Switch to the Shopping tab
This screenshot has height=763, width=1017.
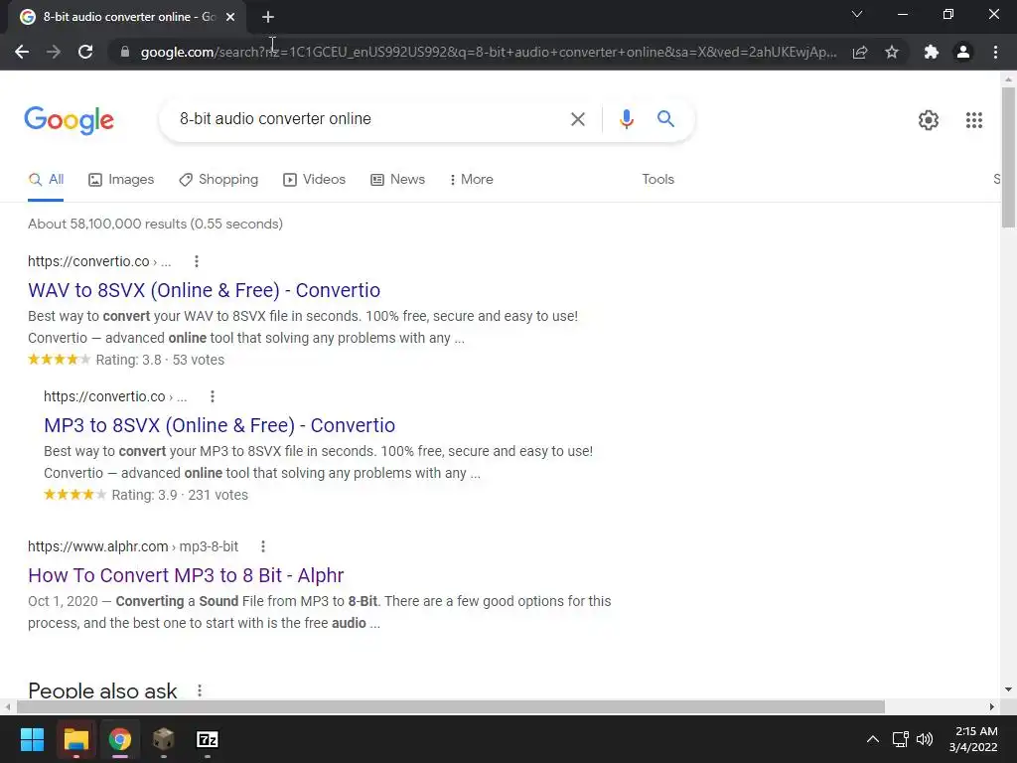[x=218, y=180]
